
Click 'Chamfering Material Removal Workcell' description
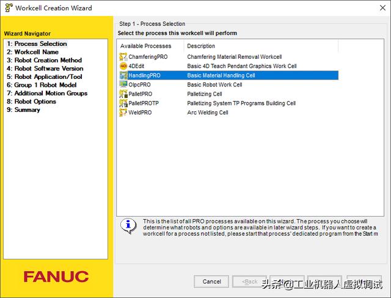[x=235, y=57]
